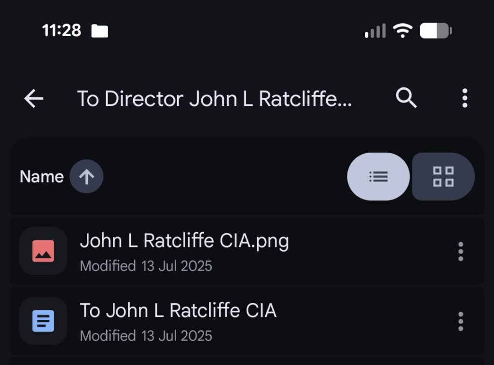Tap the folder title To Director John L Ratcliffe
494x365 pixels.
[215, 99]
